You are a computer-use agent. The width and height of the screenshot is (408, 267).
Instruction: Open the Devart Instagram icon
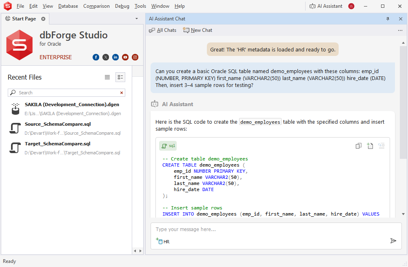[x=135, y=57]
